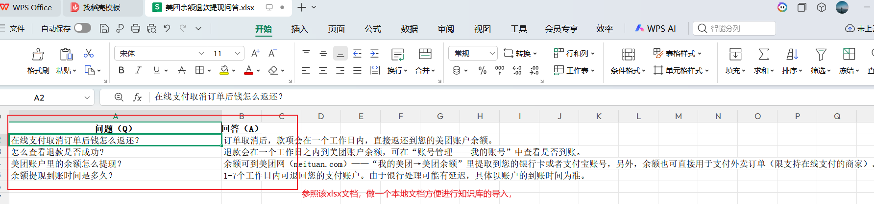The height and width of the screenshot is (204, 874).
Task: Switch to the Formulas (公式) ribbon tab
Action: pos(372,29)
